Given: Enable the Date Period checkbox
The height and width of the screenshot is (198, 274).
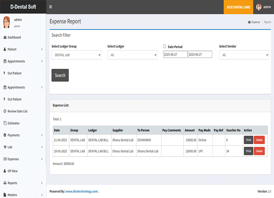Looking at the screenshot, I should (x=165, y=47).
